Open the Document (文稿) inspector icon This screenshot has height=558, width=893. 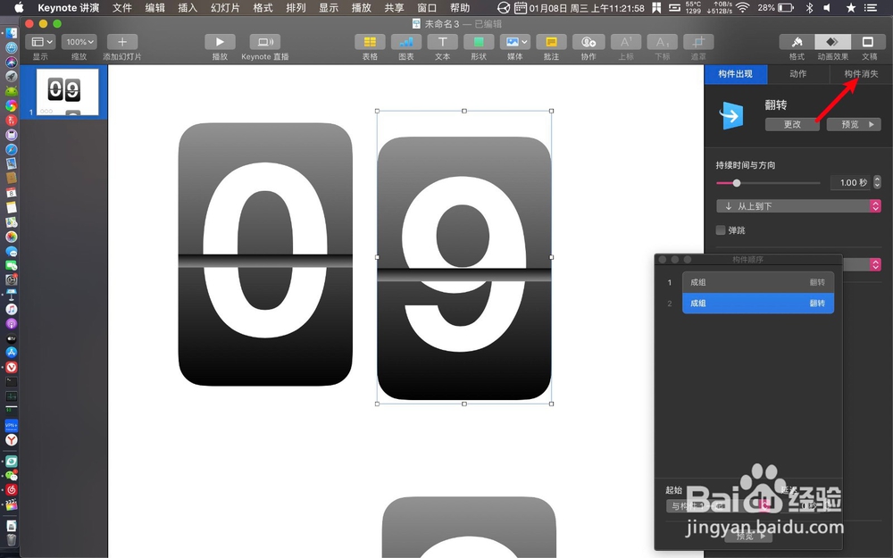pyautogui.click(x=868, y=42)
